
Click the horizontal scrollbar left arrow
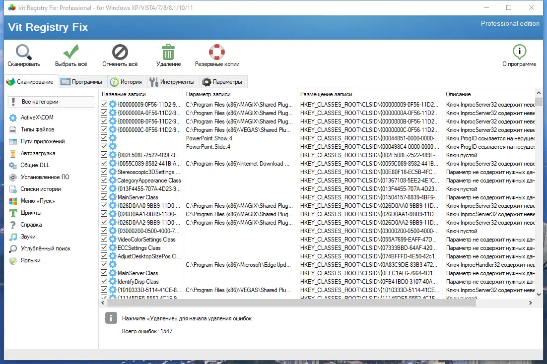(103, 303)
